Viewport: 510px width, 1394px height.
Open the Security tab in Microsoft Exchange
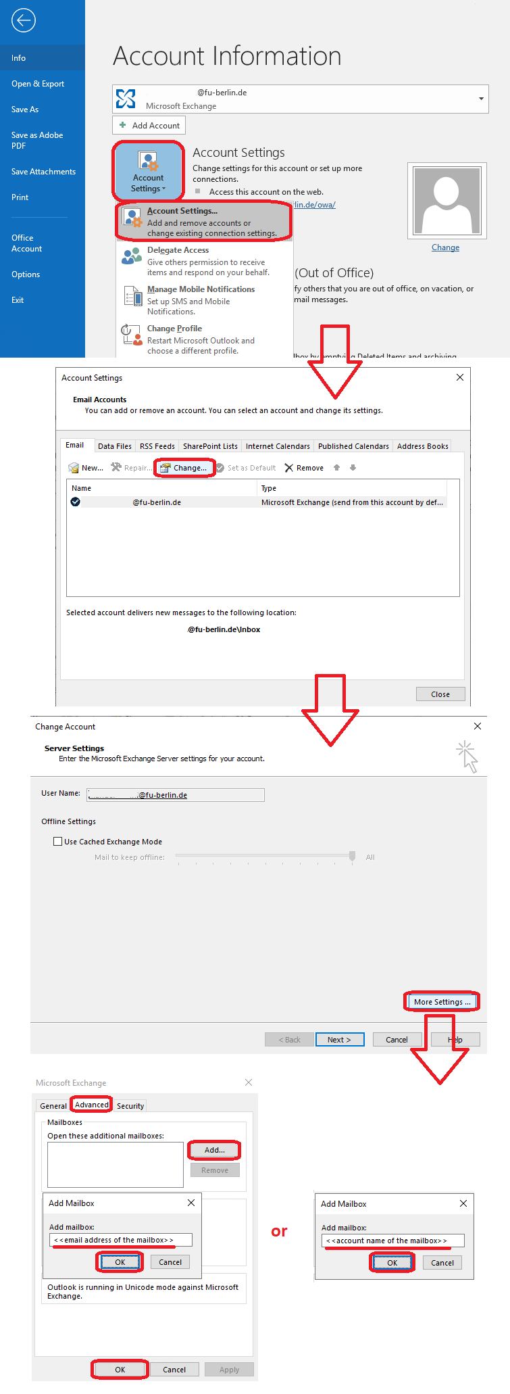pyautogui.click(x=130, y=1106)
